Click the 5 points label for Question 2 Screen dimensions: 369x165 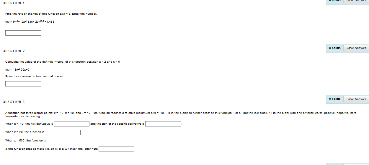tap(335, 48)
